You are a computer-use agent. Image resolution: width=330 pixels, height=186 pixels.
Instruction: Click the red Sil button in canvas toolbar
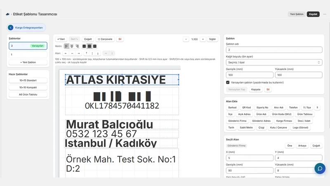coord(120,39)
